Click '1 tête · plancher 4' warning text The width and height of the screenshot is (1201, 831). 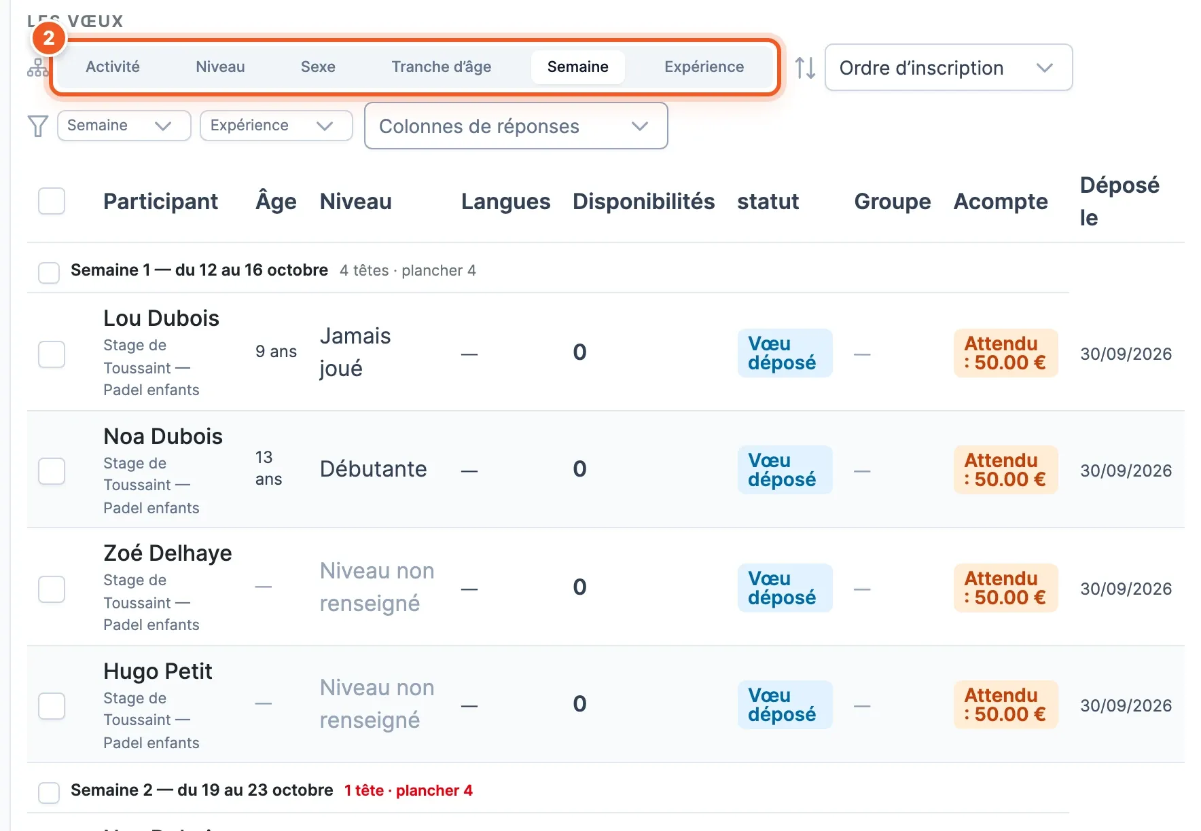[x=408, y=790]
